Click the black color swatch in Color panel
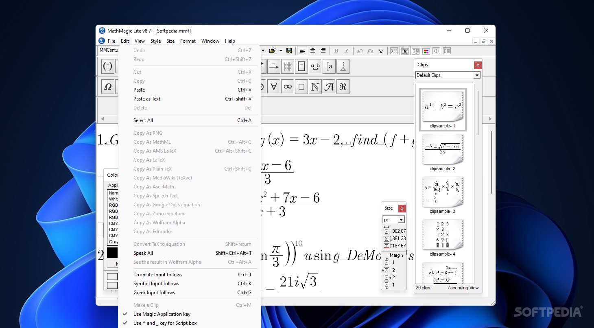Viewport: 594px width, 328px height. click(112, 253)
